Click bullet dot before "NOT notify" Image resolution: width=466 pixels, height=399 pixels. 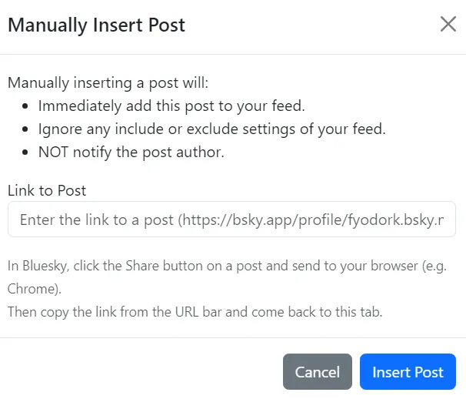click(27, 153)
